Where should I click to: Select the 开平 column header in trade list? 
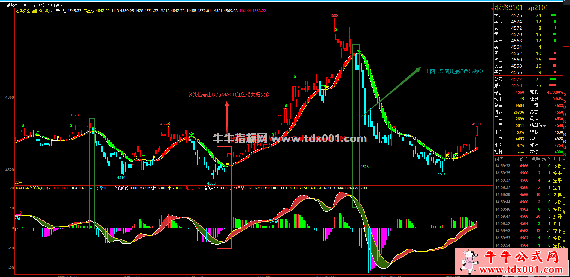coord(557,159)
